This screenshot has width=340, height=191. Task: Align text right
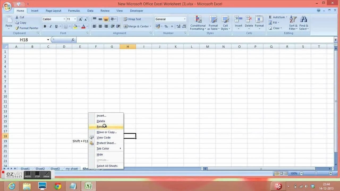106,27
